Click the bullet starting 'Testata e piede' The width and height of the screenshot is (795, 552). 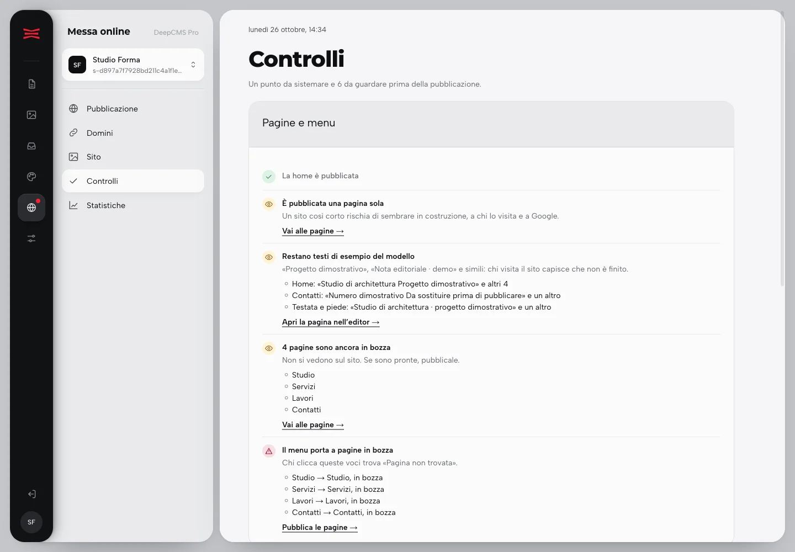click(x=421, y=307)
